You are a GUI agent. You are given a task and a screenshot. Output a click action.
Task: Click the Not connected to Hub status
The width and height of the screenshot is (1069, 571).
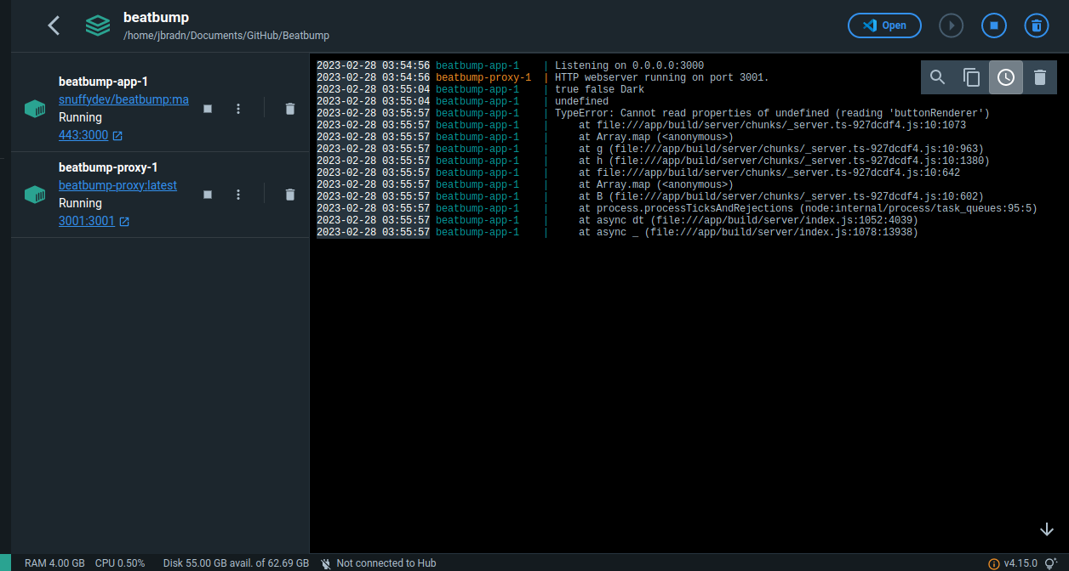click(x=379, y=563)
